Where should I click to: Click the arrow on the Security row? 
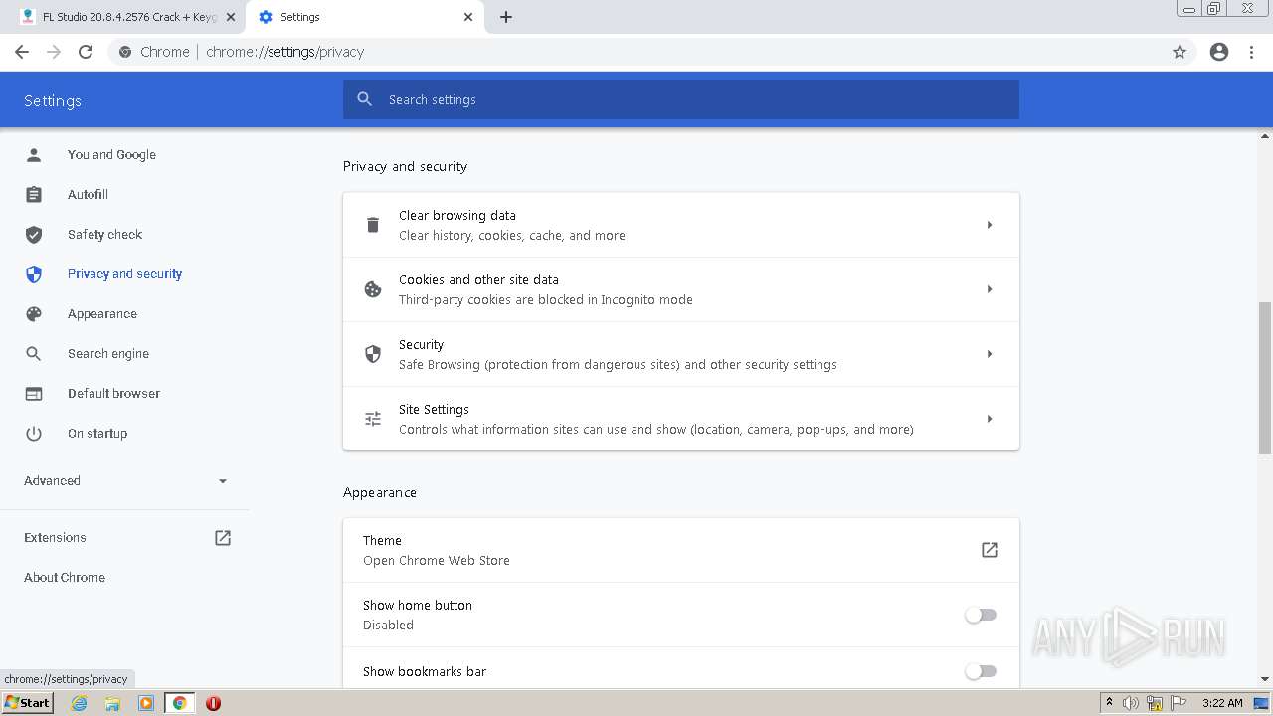coord(990,354)
